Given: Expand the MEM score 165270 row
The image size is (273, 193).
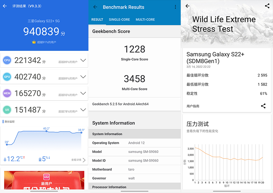Looking at the screenshot, I should (83, 93).
